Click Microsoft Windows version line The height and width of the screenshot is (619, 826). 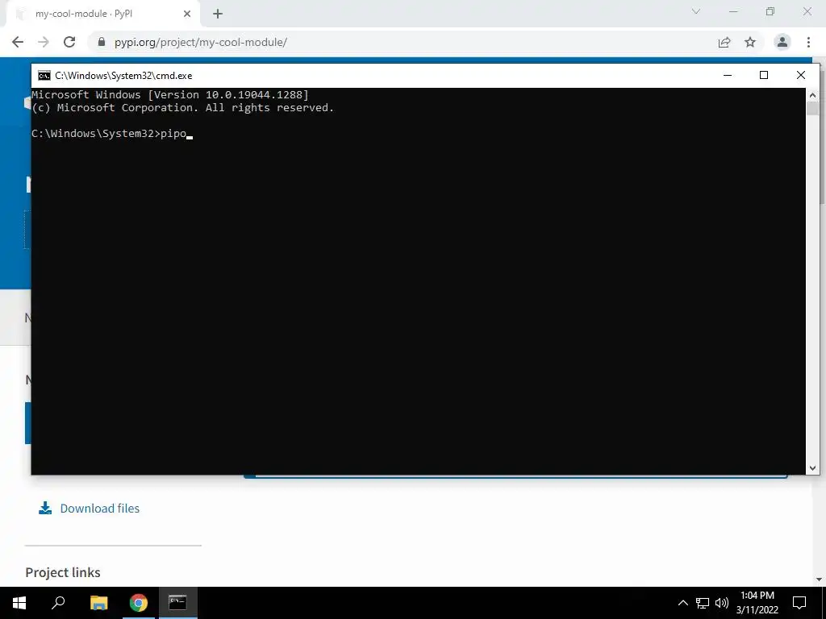[170, 95]
